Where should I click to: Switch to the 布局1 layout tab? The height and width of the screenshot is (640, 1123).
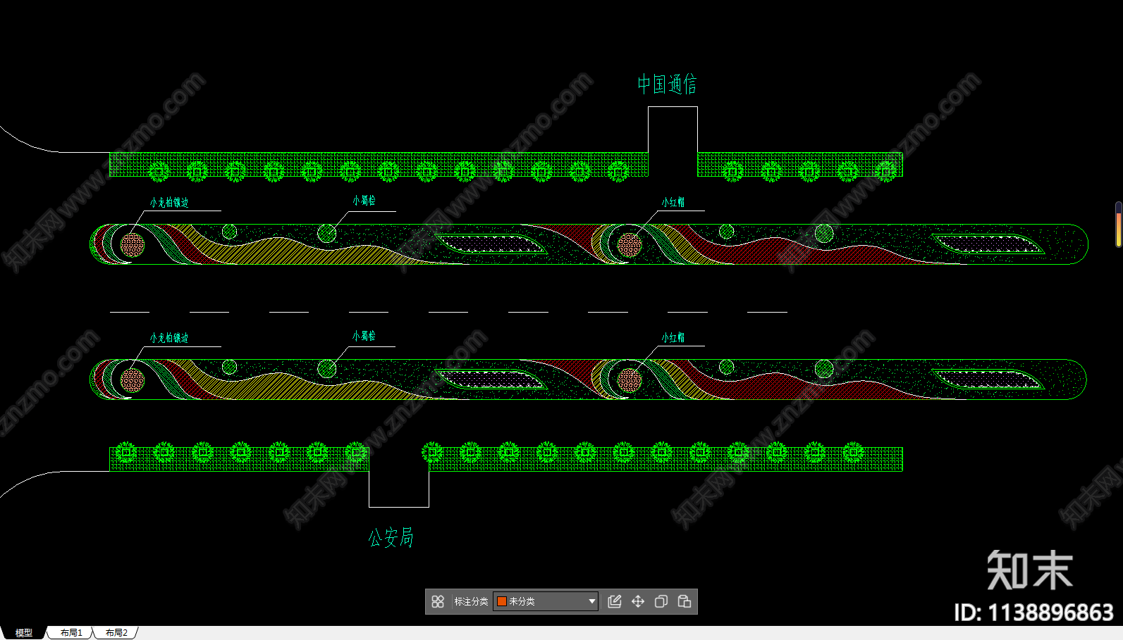point(71,633)
